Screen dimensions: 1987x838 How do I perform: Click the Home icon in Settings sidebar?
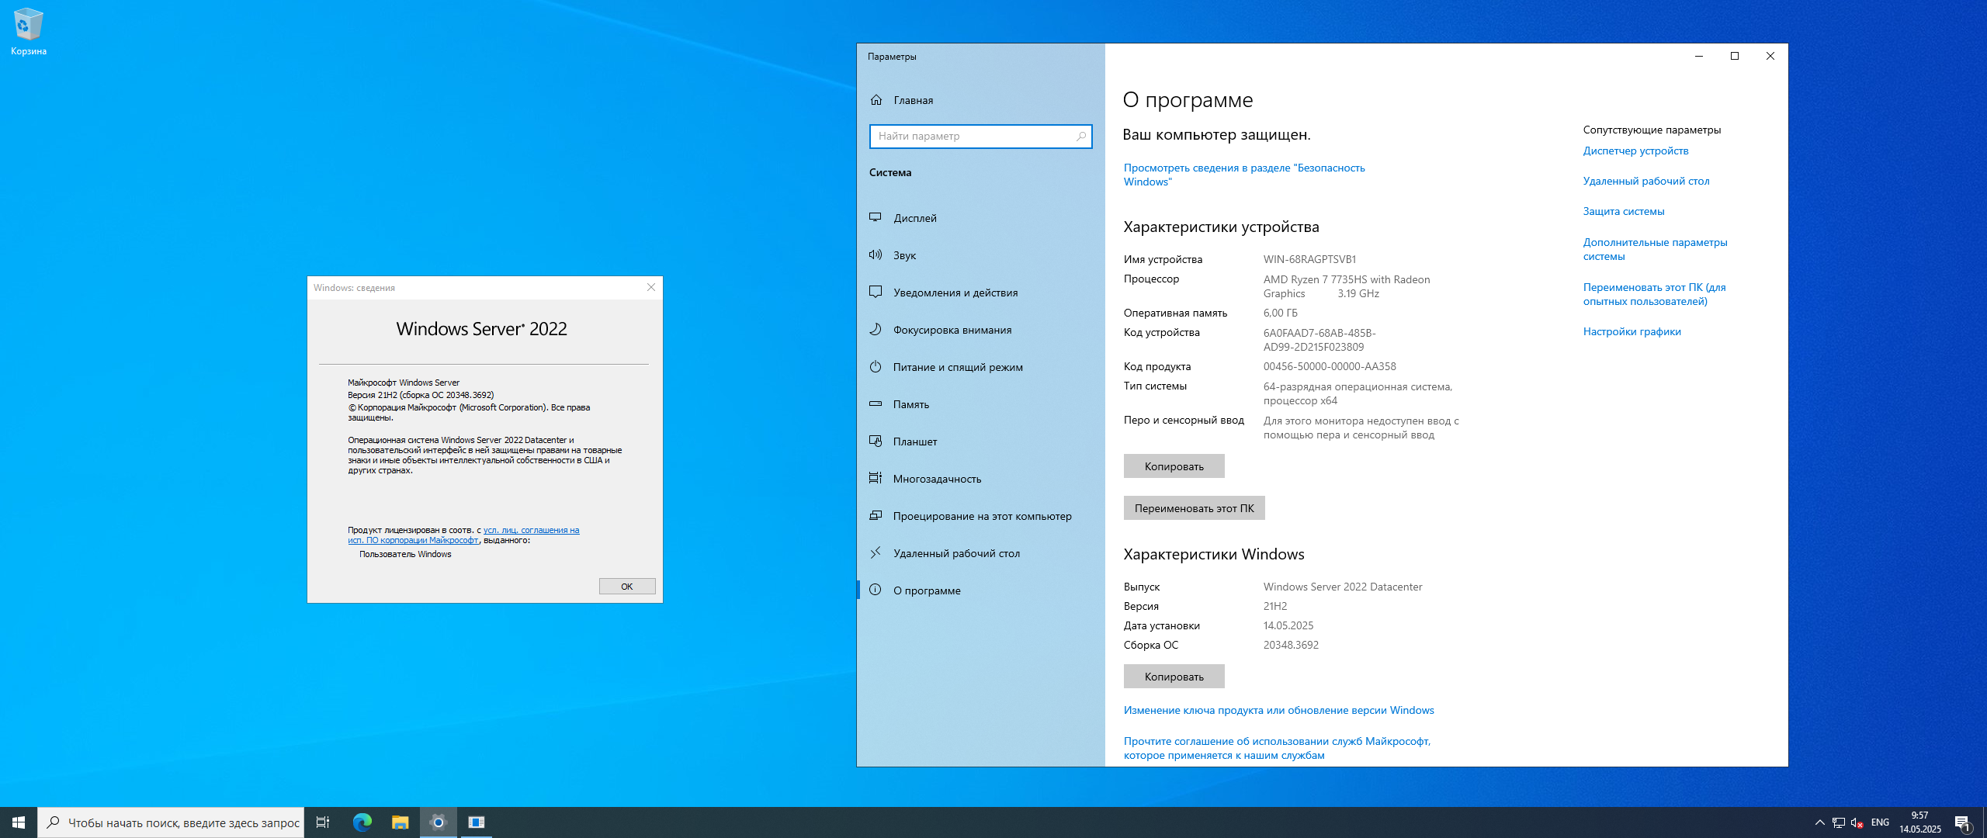876,100
